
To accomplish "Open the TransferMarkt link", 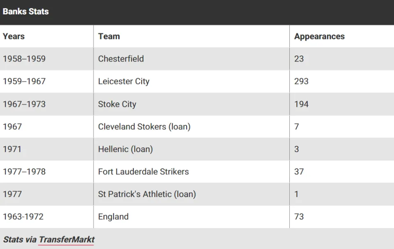I will (66, 240).
